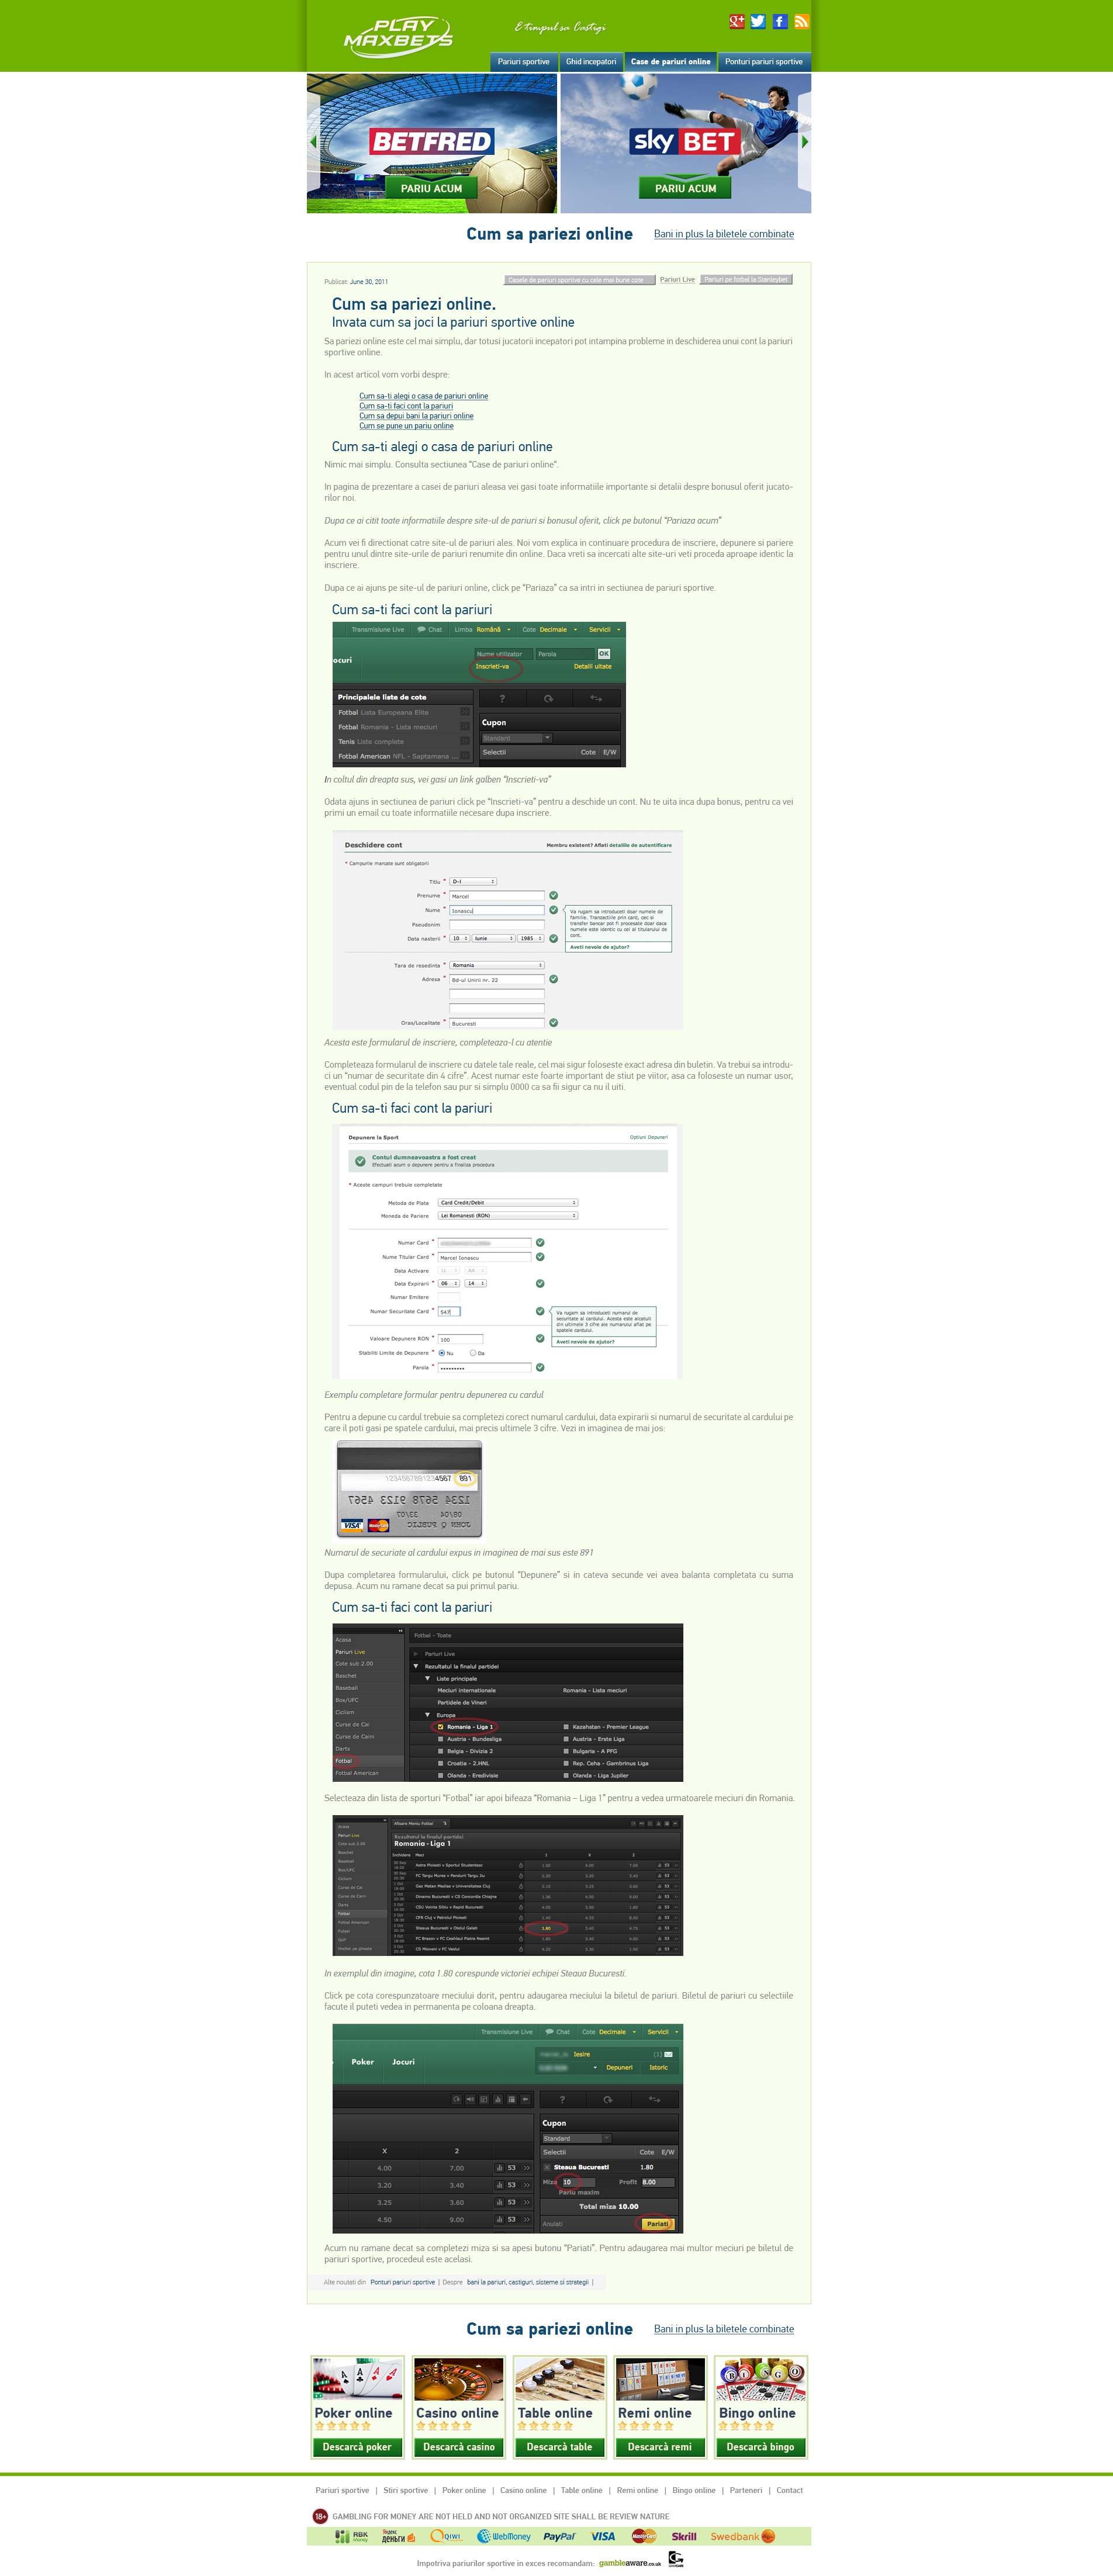Click the Swedbank payment logo
The height and width of the screenshot is (2576, 1113).
coord(743,2536)
